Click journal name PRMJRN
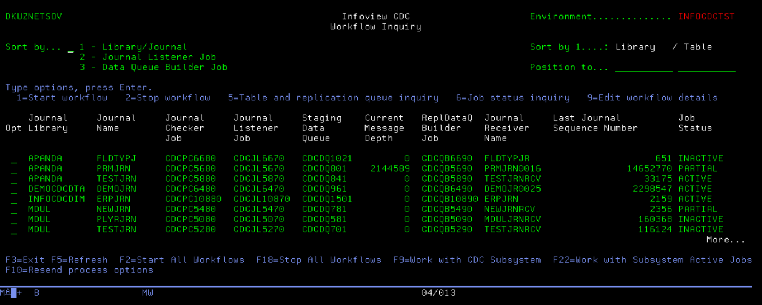The height and width of the screenshot is (305, 762). pyautogui.click(x=114, y=169)
